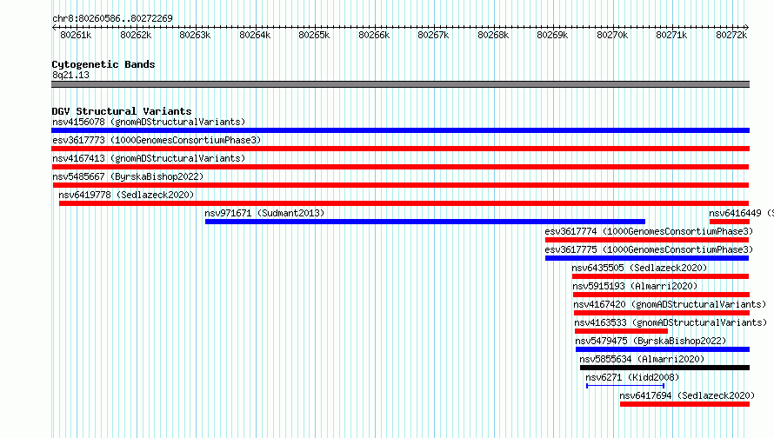Click the 80263k ruler position
Viewport: 774px width, 438px height.
195,35
